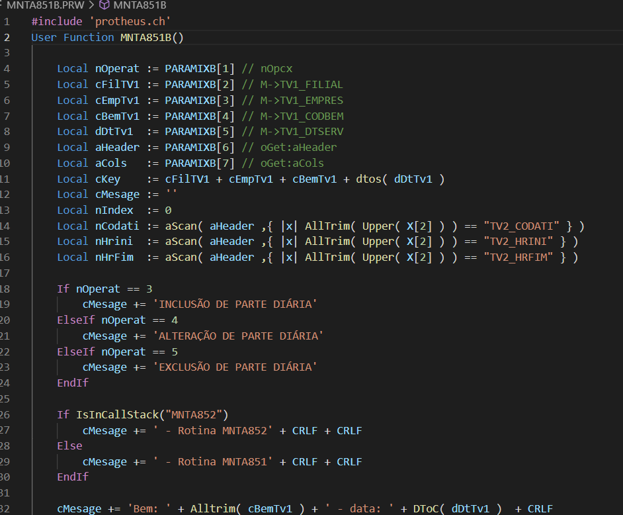The width and height of the screenshot is (623, 515).
Task: Click the variable cFilTV1 declaration on line 5
Action: (x=117, y=84)
